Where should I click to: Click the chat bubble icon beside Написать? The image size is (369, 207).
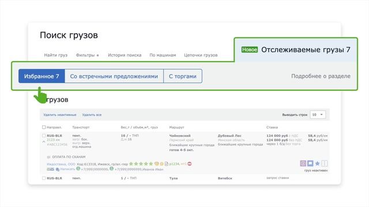click(x=58, y=169)
